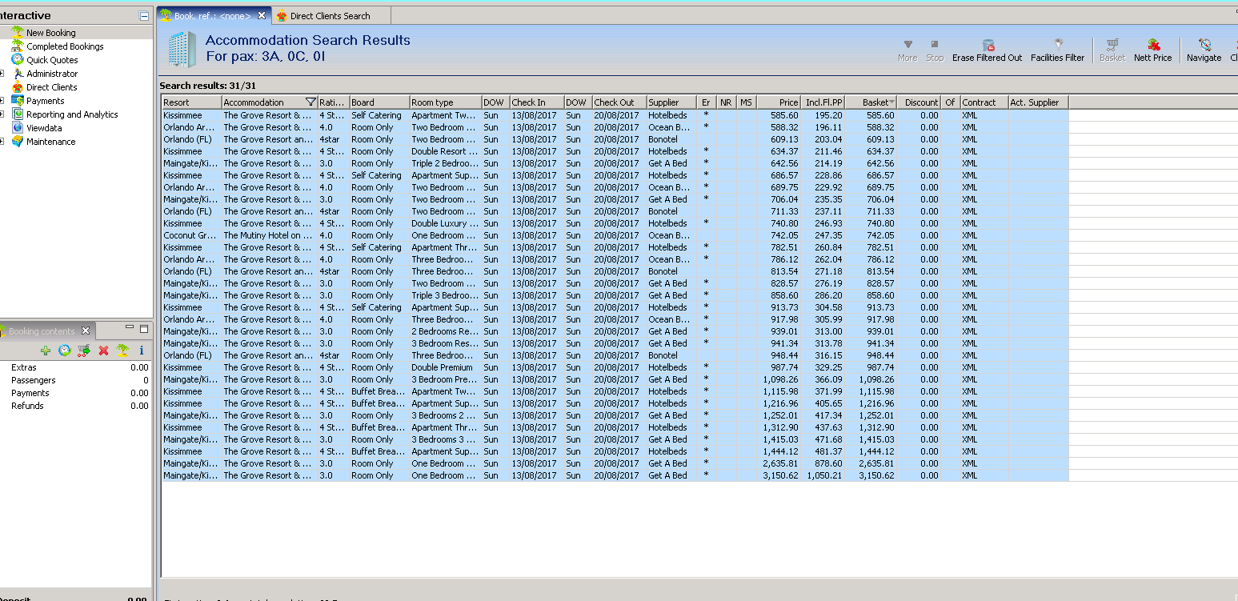Sort by the Check Out column header
The image size is (1238, 601).
(619, 102)
